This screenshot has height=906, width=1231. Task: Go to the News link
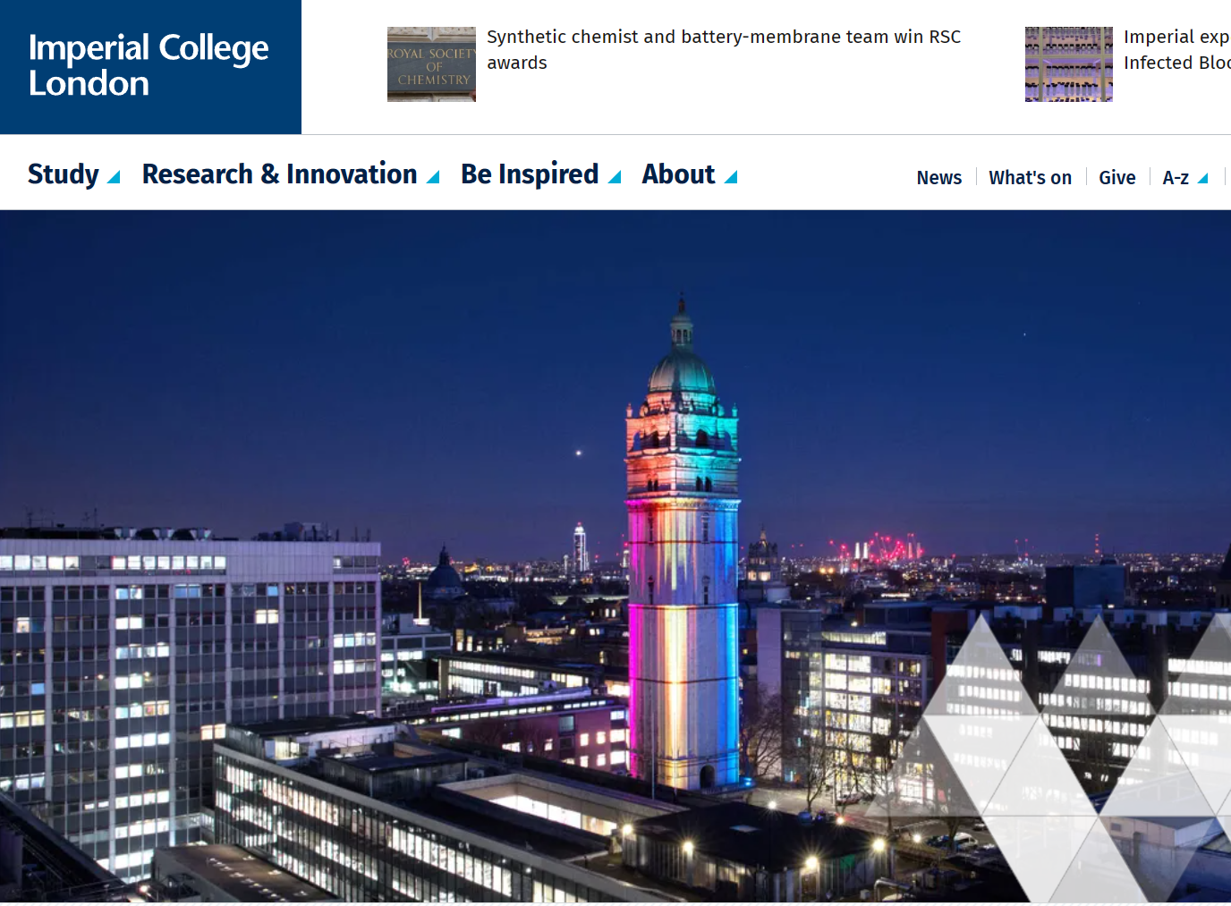tap(938, 178)
